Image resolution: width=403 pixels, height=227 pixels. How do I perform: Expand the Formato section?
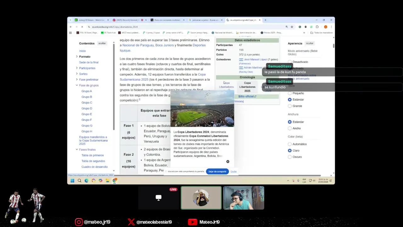pyautogui.click(x=77, y=56)
